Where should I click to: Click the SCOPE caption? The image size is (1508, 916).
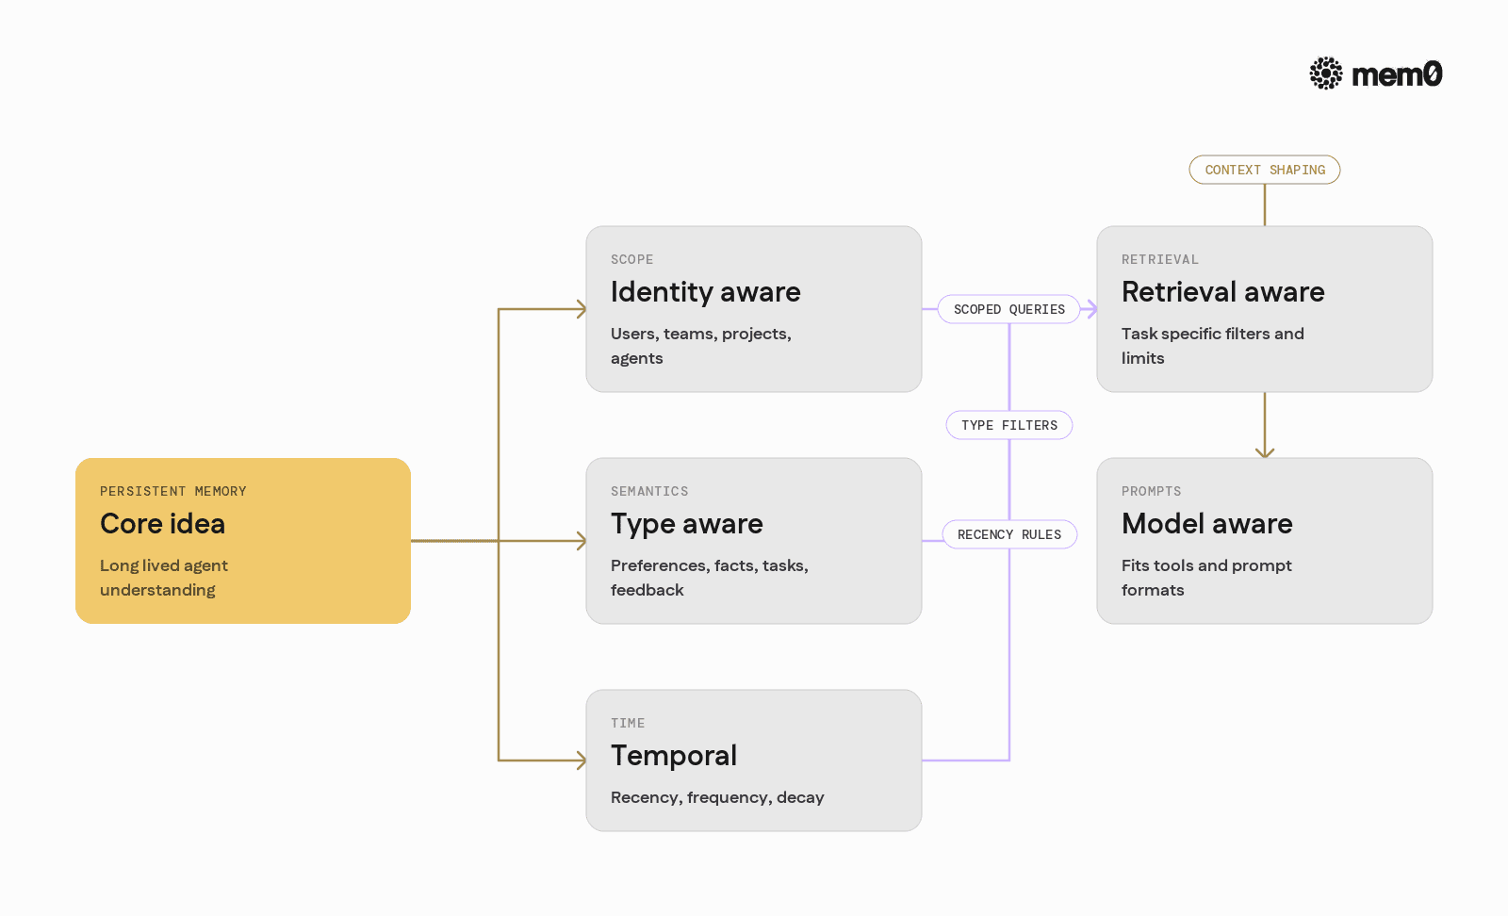(631, 259)
